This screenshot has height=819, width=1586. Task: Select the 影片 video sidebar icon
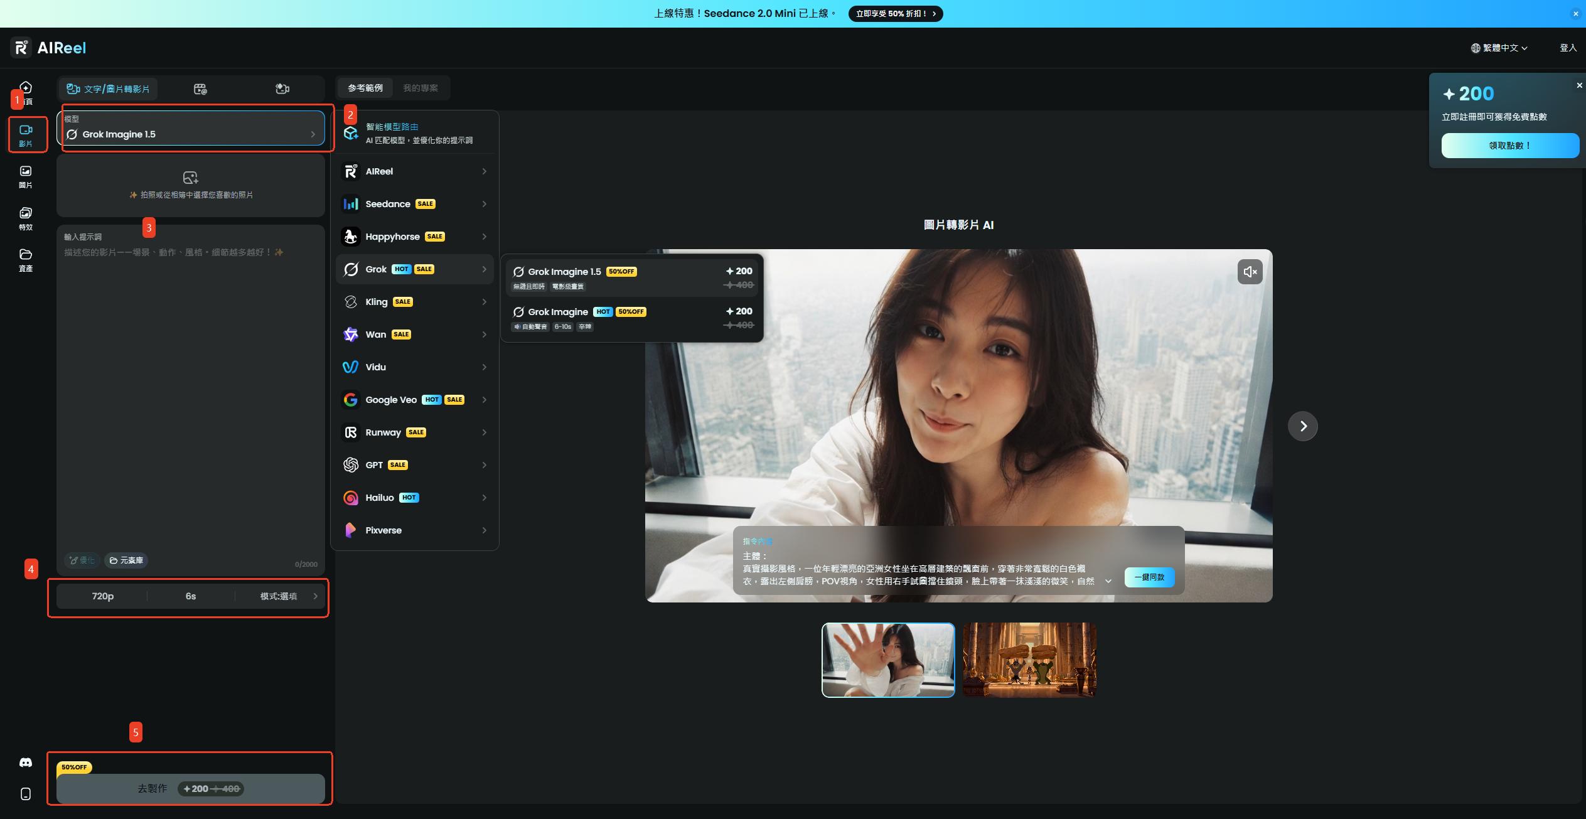point(26,135)
